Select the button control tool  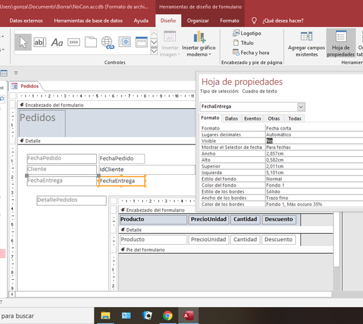point(74,42)
